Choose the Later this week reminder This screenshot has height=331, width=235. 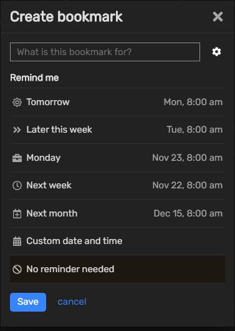click(117, 130)
